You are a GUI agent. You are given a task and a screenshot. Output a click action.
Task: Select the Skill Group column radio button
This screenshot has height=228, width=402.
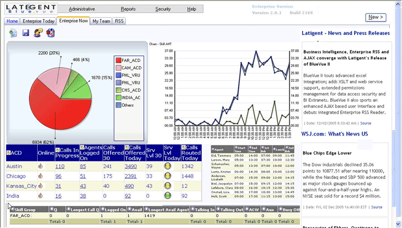(12, 209)
